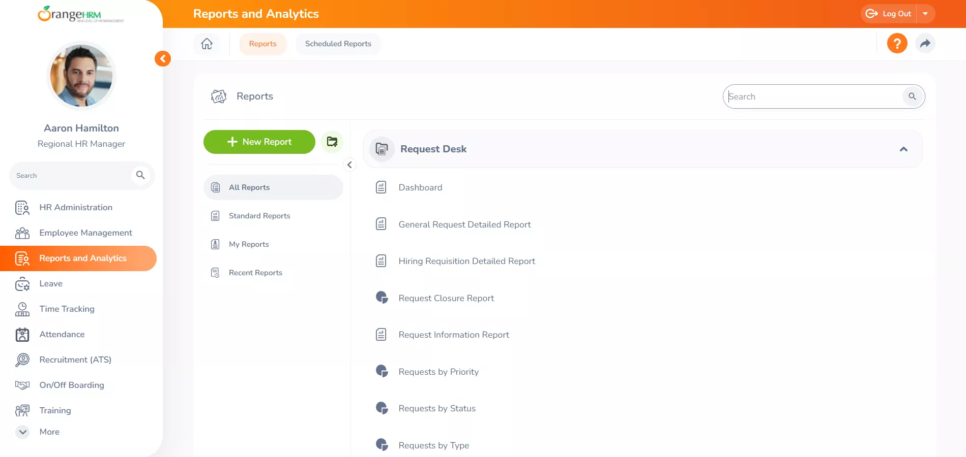Image resolution: width=966 pixels, height=457 pixels.
Task: Click the Request Closure Report name
Action: pyautogui.click(x=446, y=298)
